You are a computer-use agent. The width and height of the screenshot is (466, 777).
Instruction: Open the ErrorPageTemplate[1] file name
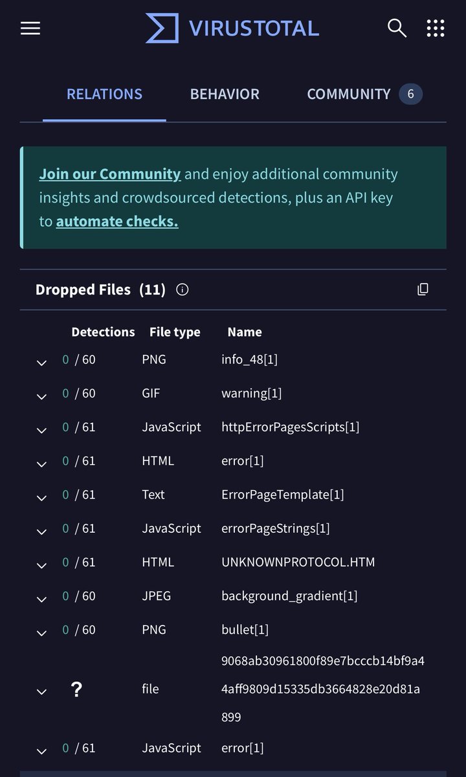coord(282,495)
